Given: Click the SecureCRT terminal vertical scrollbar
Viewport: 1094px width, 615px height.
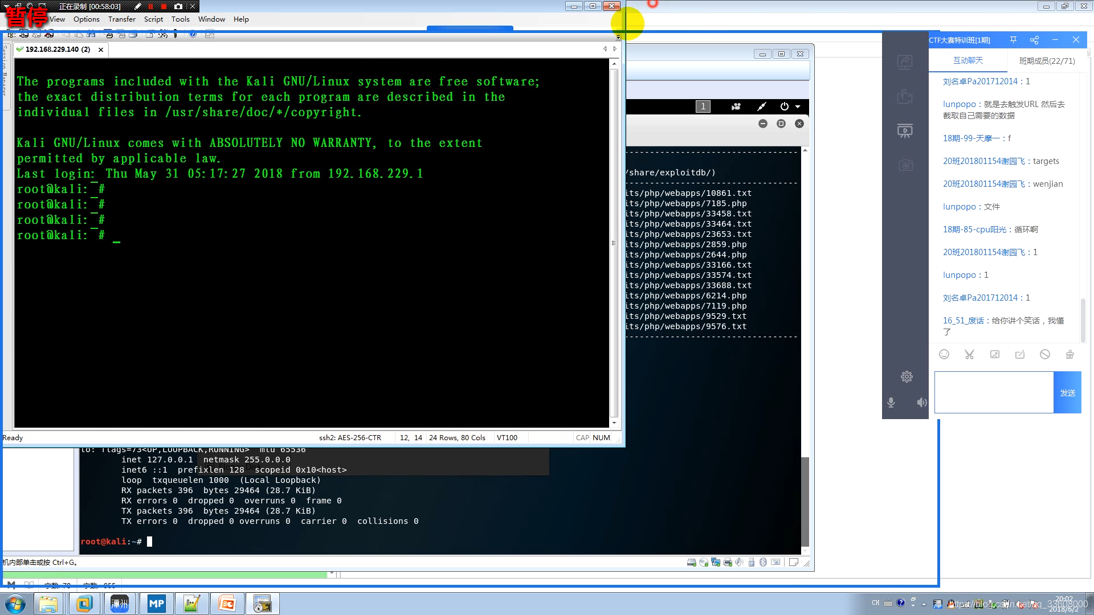Looking at the screenshot, I should coord(614,243).
